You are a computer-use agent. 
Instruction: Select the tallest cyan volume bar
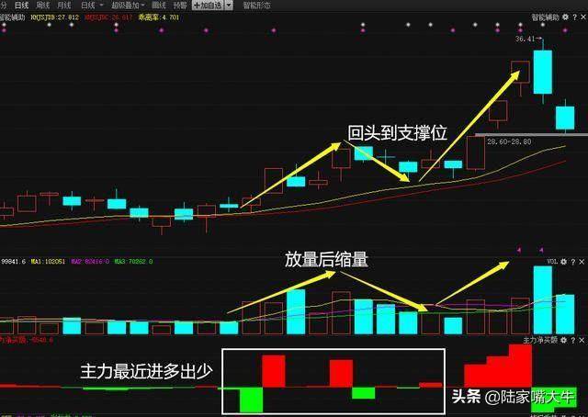pyautogui.click(x=543, y=300)
